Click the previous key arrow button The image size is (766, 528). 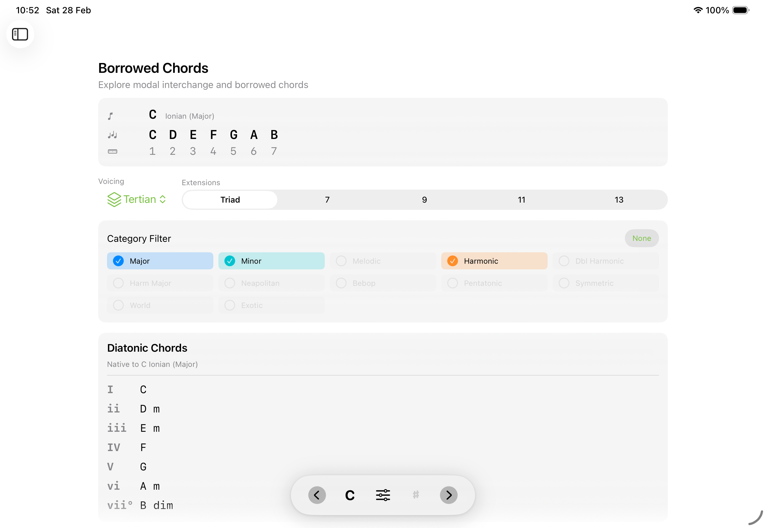[317, 495]
